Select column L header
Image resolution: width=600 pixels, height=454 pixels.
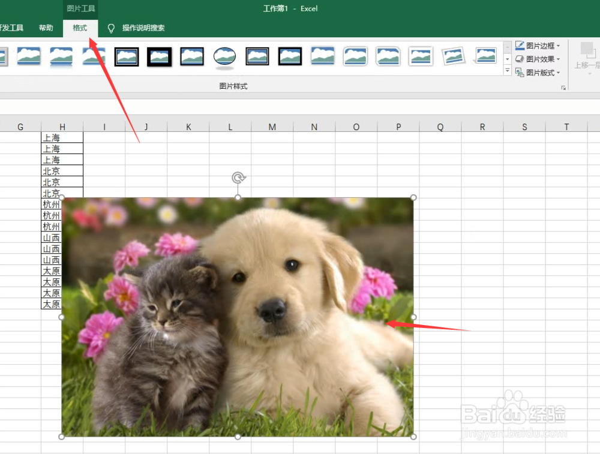[230, 127]
